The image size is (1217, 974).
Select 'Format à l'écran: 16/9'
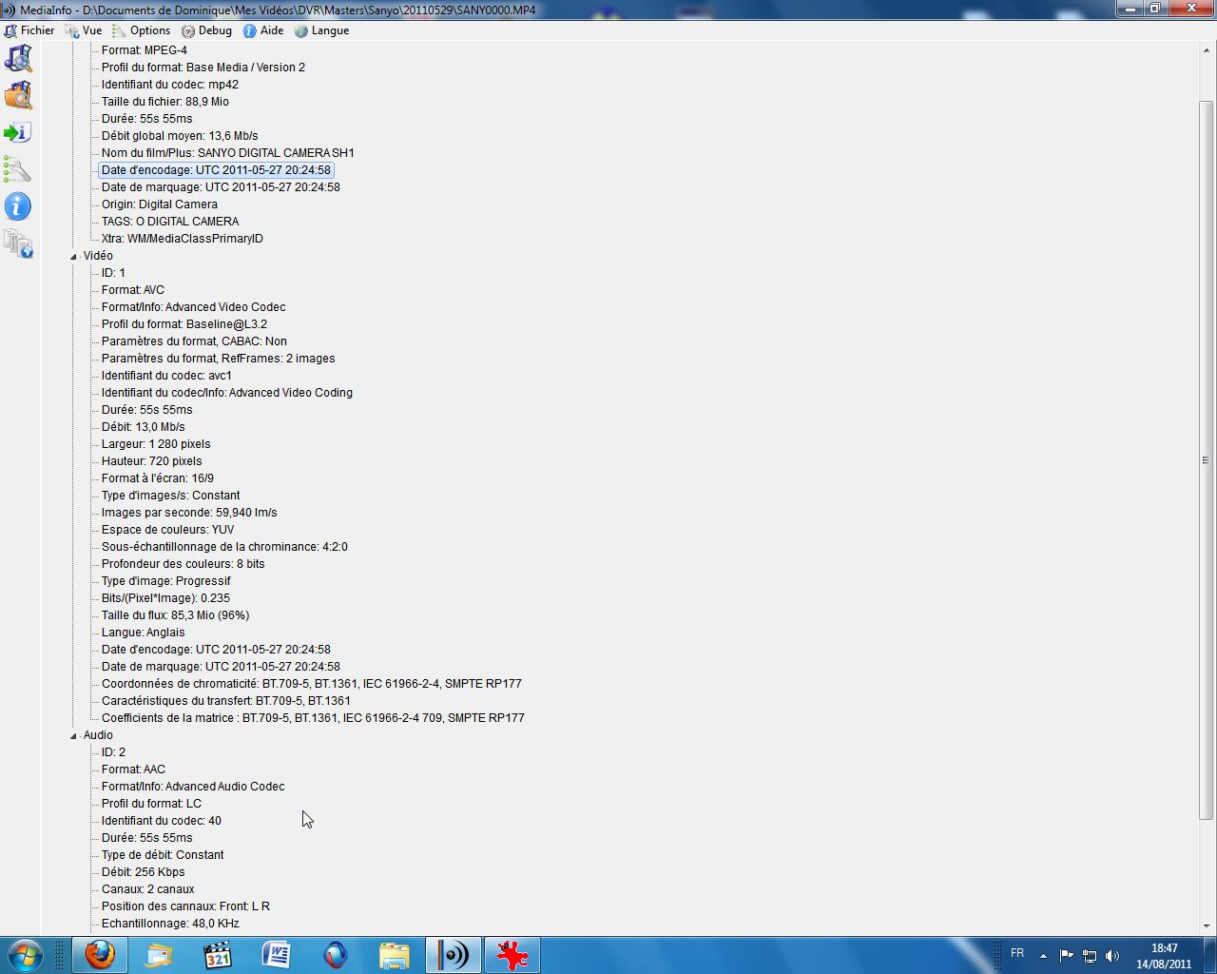coord(158,478)
